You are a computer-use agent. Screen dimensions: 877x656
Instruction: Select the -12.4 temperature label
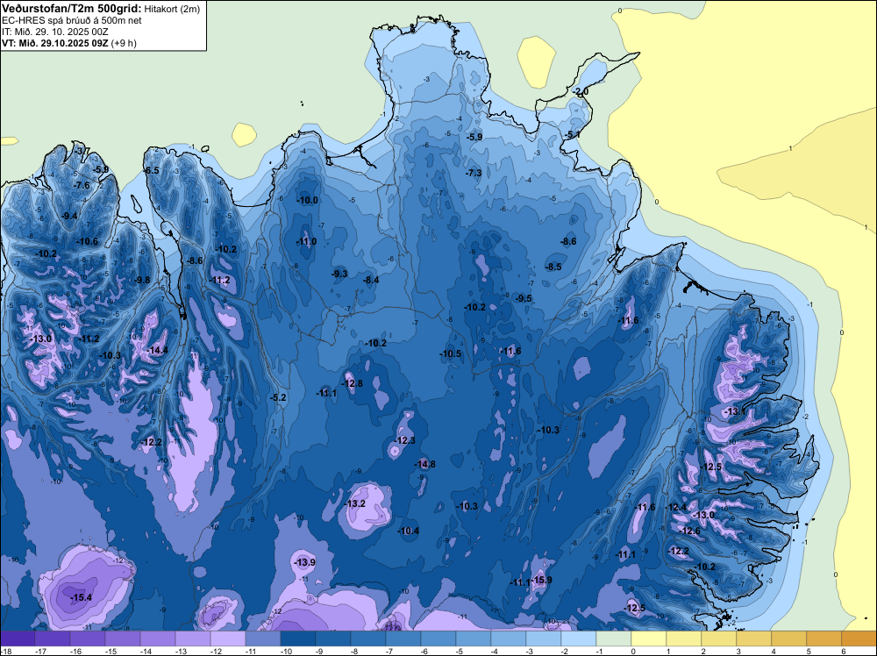[x=675, y=507]
